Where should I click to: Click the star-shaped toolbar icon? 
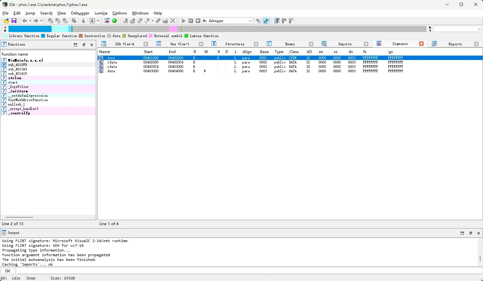coord(158,21)
